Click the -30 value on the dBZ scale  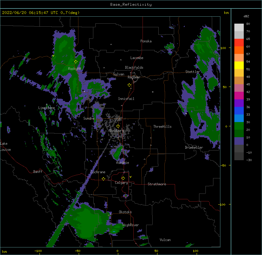pyautogui.click(x=249, y=160)
